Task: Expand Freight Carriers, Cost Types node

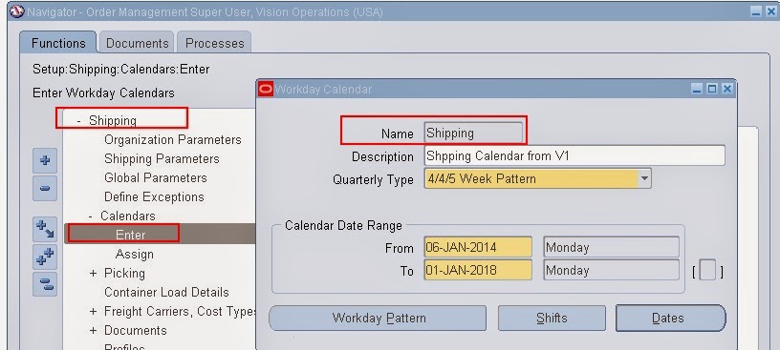Action: (93, 312)
